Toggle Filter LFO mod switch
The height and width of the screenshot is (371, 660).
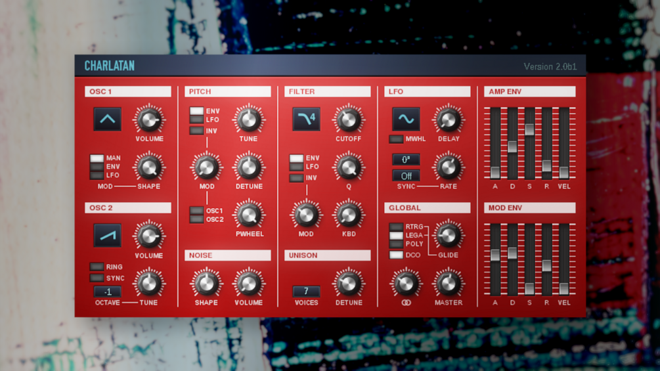(296, 167)
